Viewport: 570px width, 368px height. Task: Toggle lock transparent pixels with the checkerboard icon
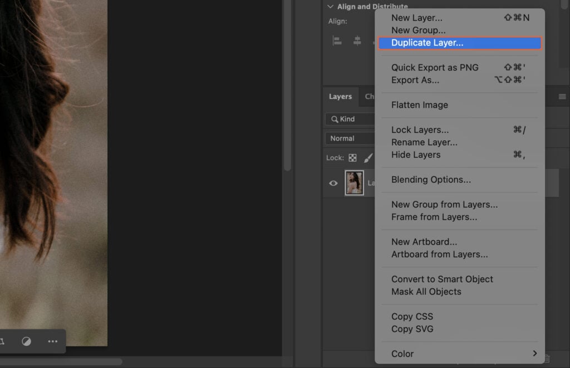[x=353, y=157]
